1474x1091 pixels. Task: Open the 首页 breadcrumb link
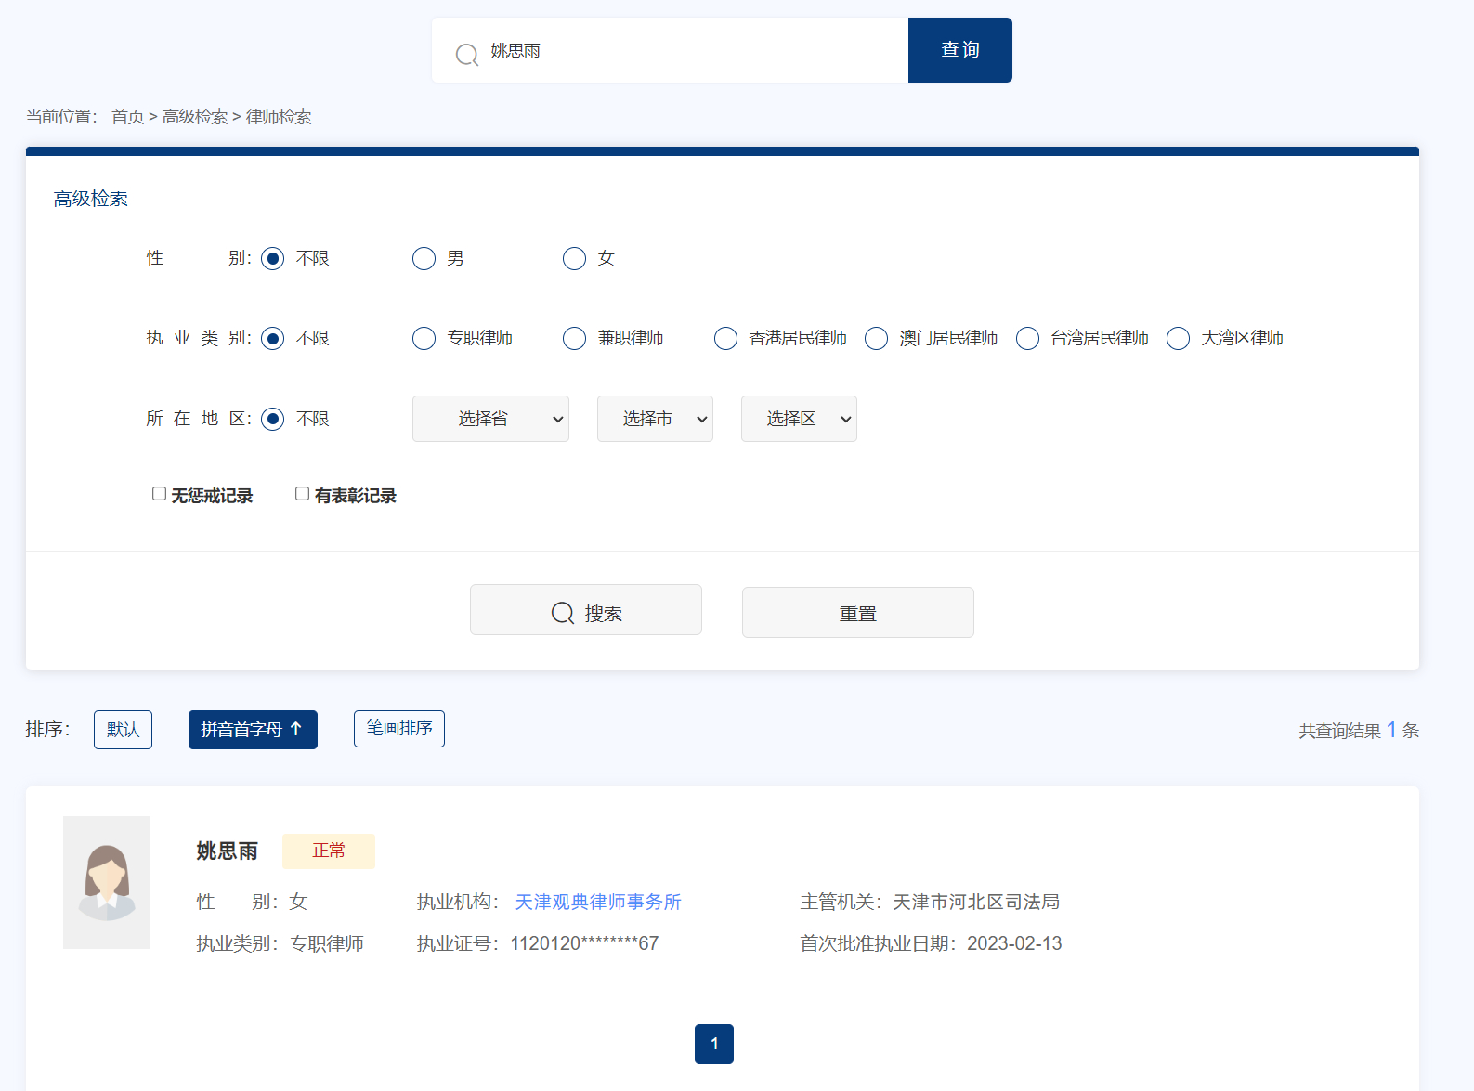coord(128,117)
